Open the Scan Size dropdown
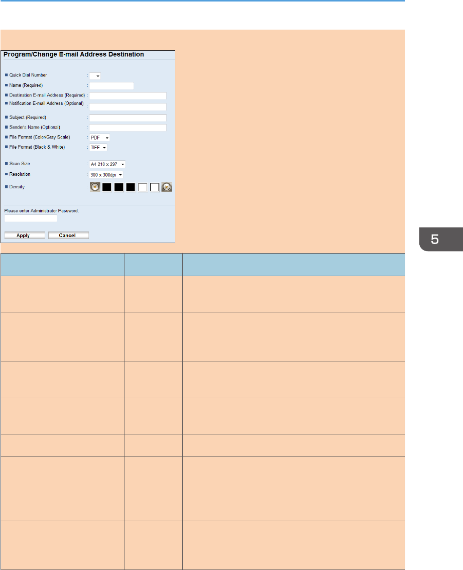The height and width of the screenshot is (570, 463). pos(107,164)
